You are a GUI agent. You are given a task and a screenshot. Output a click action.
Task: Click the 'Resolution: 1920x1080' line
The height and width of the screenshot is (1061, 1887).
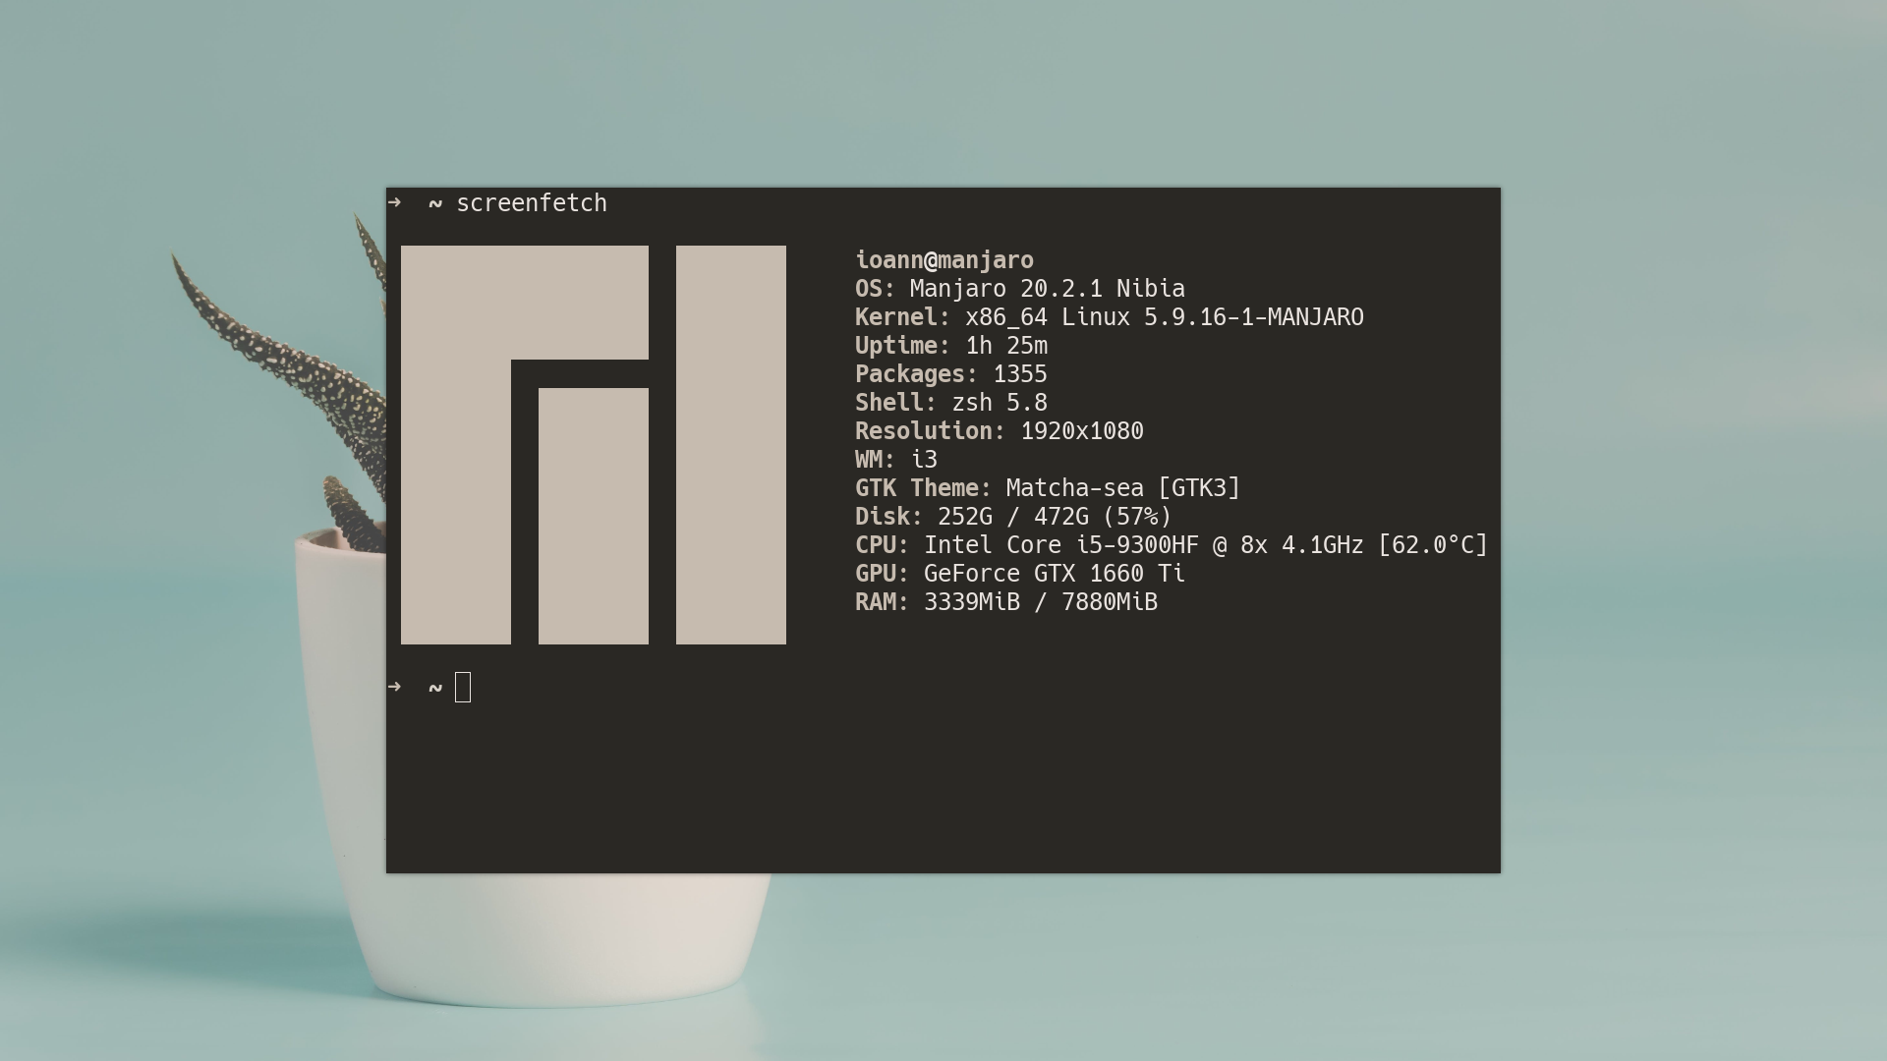pos(1000,431)
